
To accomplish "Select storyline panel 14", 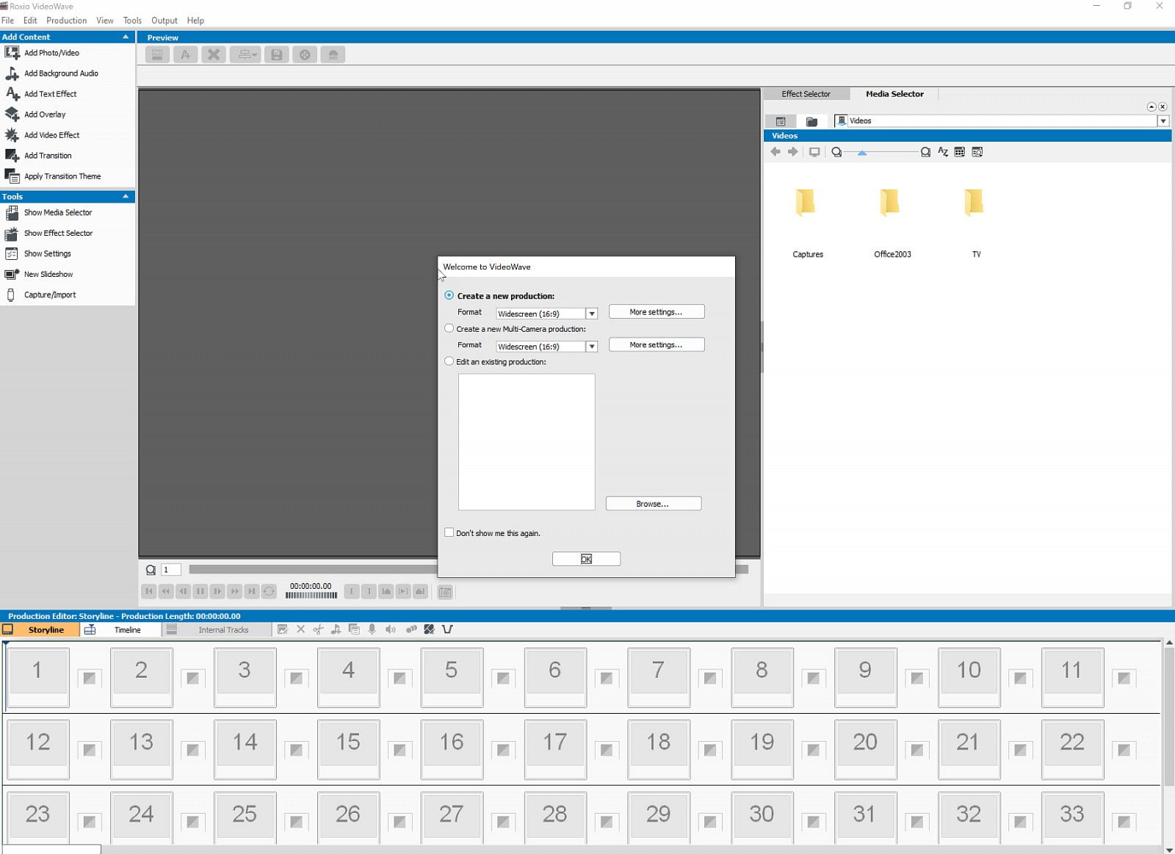I will click(245, 748).
